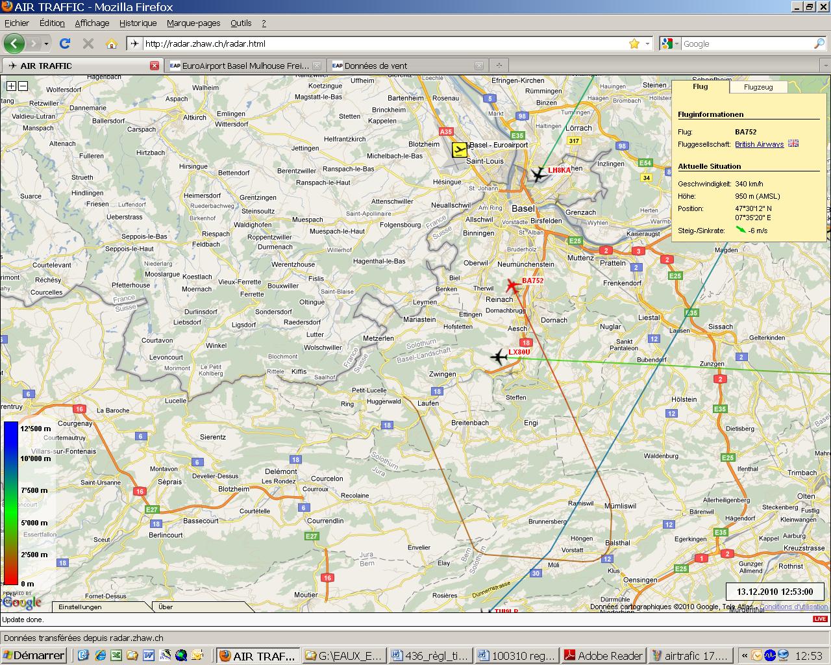This screenshot has width=831, height=665.
Task: Open the mail envelope quick launch icon
Action: (x=197, y=655)
